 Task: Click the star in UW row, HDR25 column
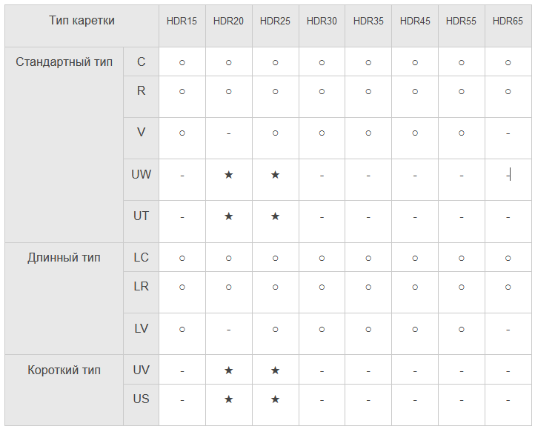pyautogui.click(x=276, y=175)
